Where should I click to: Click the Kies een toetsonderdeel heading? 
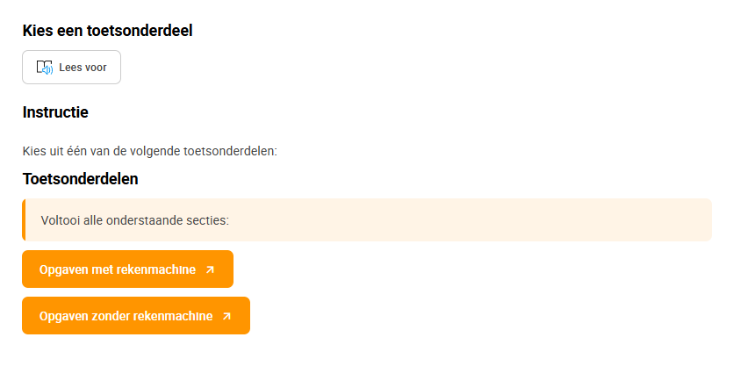pos(107,31)
